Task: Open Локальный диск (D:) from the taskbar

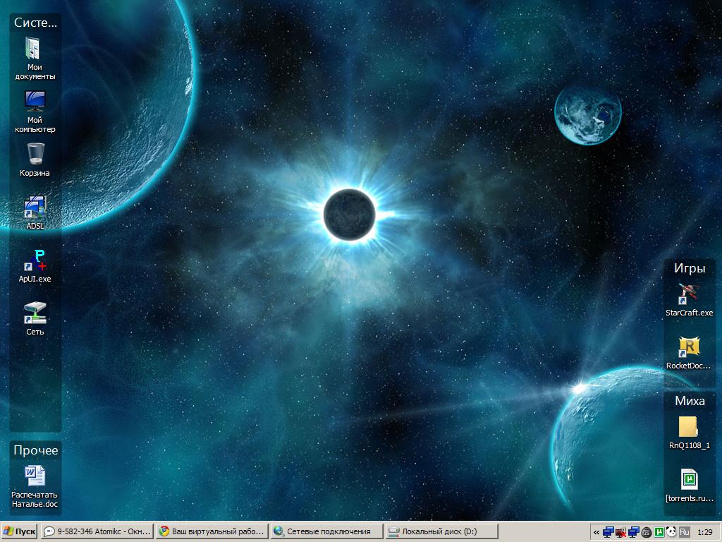Action: tap(441, 531)
